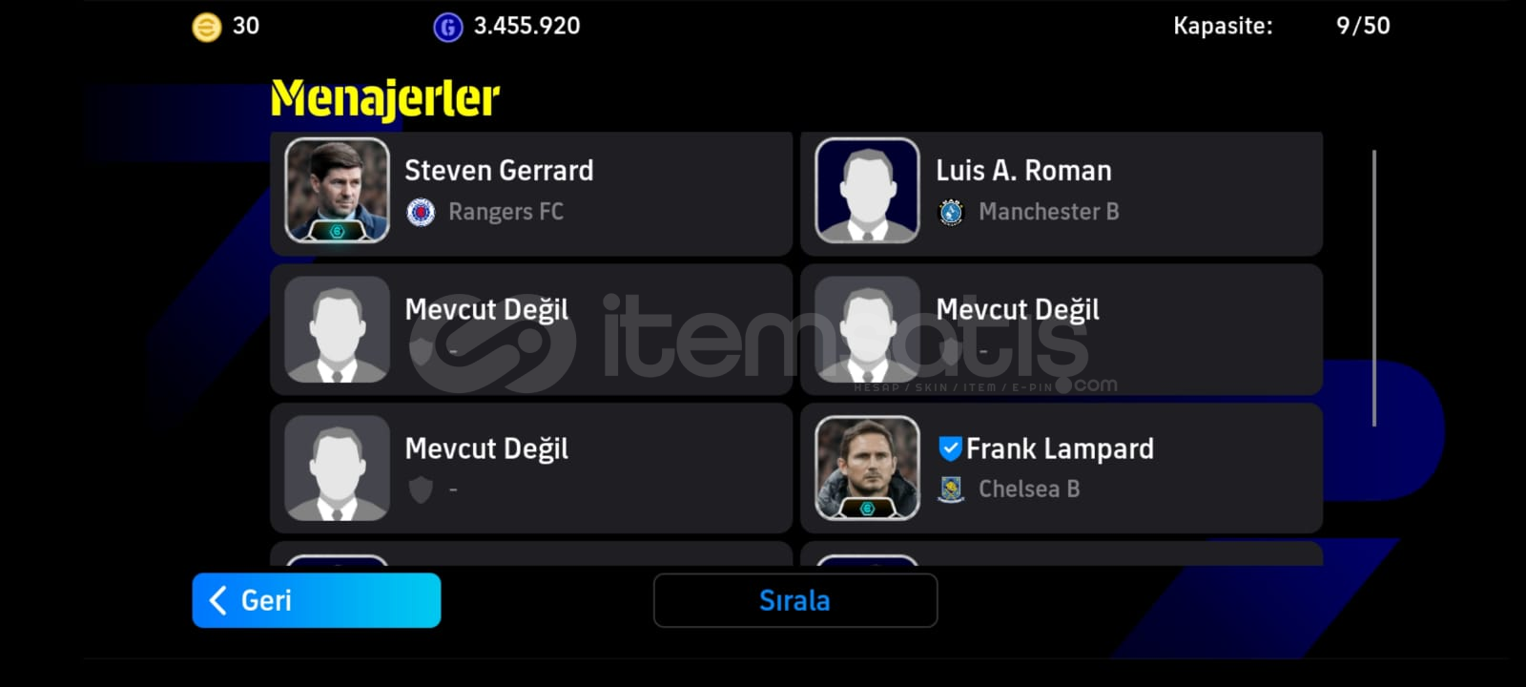Image resolution: width=1526 pixels, height=687 pixels.
Task: Click the manager list scrollbar
Action: (x=1374, y=288)
